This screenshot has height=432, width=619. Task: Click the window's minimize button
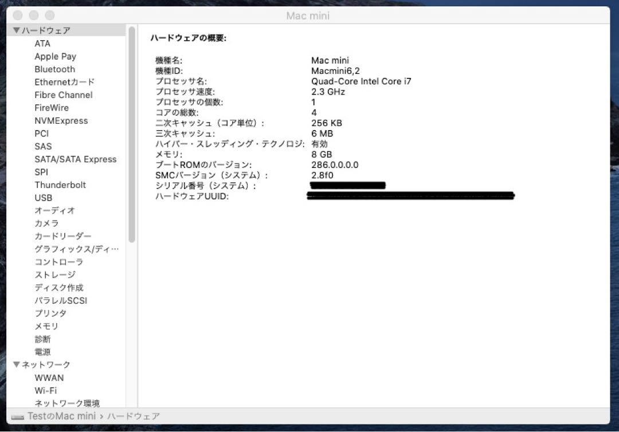(34, 15)
